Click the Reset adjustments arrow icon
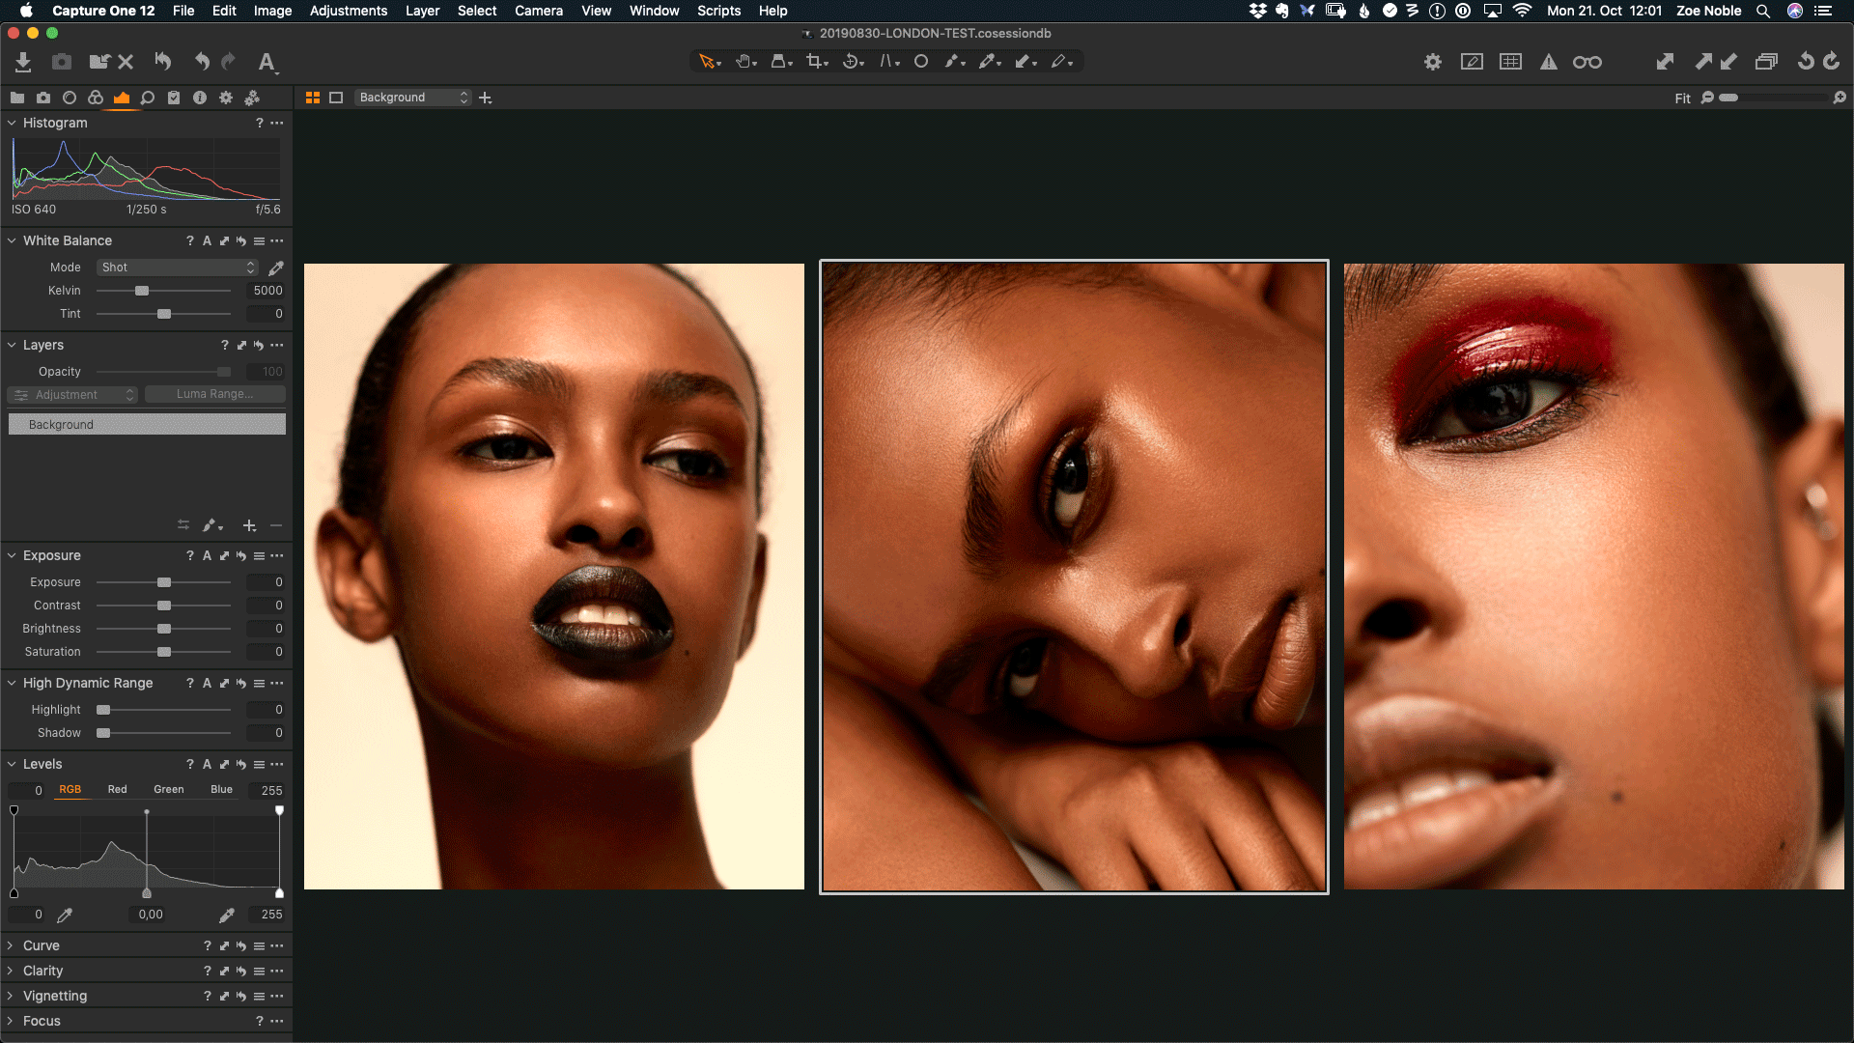The height and width of the screenshot is (1043, 1854). point(162,62)
